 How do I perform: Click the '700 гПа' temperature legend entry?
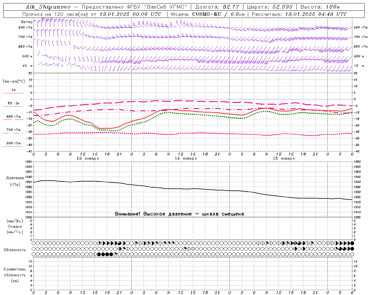14,130
